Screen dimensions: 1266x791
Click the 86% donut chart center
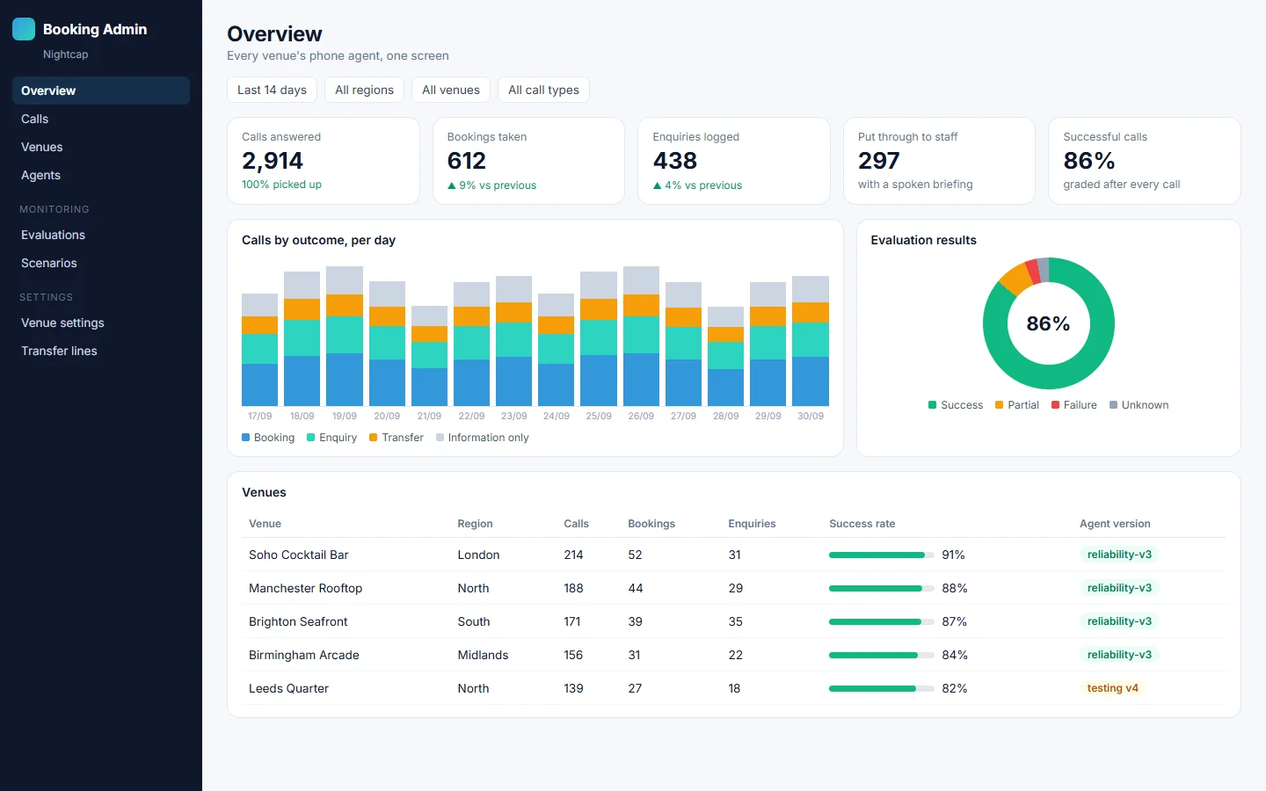click(x=1048, y=323)
